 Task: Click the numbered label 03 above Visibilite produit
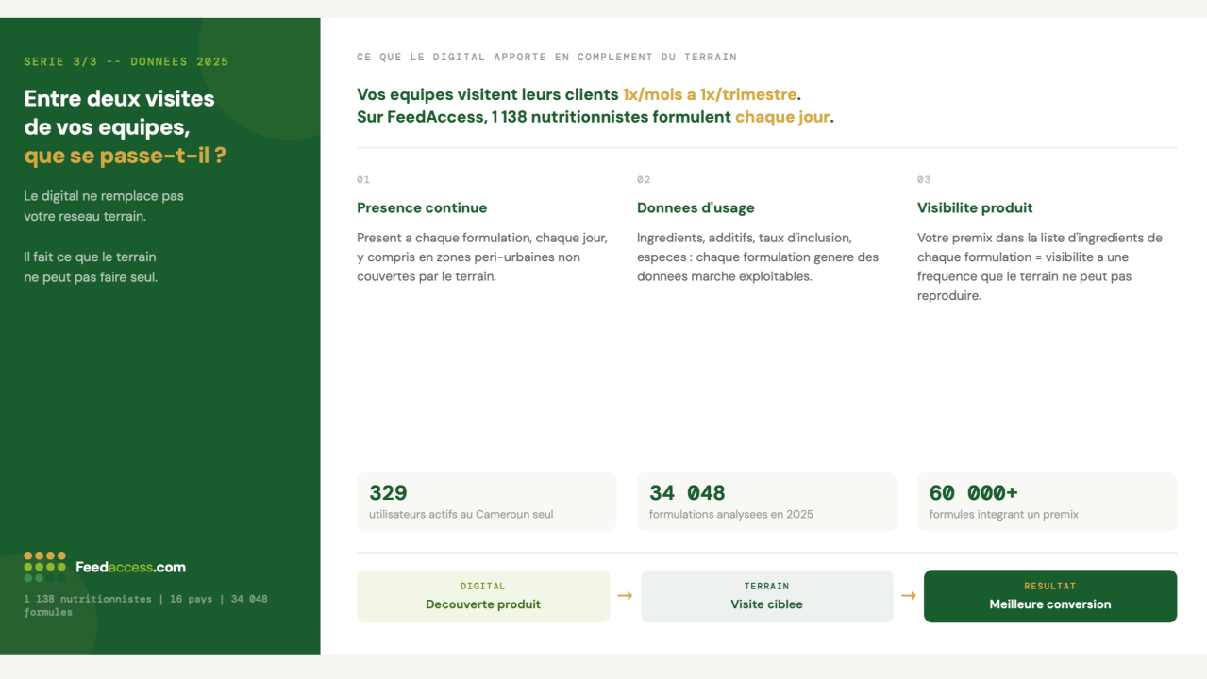tap(923, 179)
